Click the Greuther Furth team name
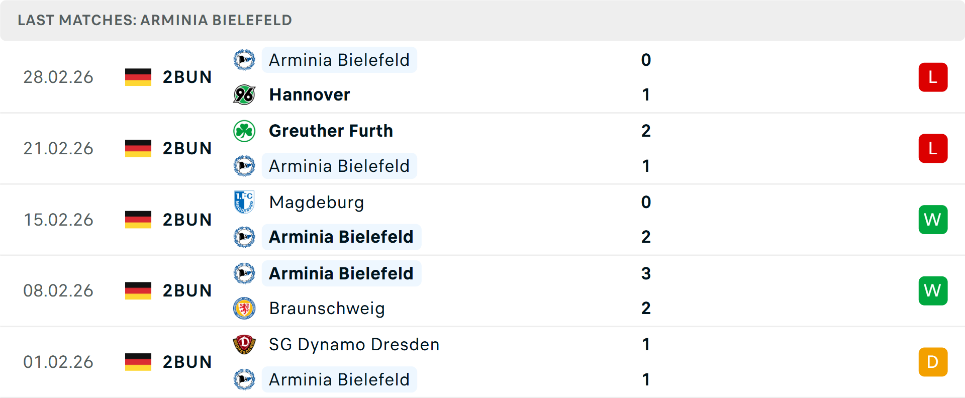The width and height of the screenshot is (965, 398). click(x=331, y=131)
